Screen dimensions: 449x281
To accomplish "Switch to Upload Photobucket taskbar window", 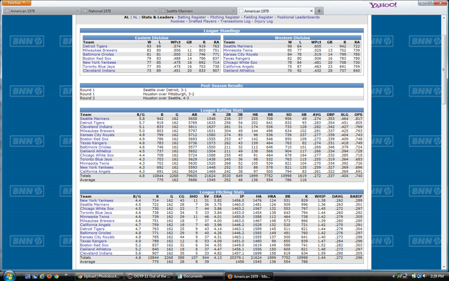I will pos(100,277).
